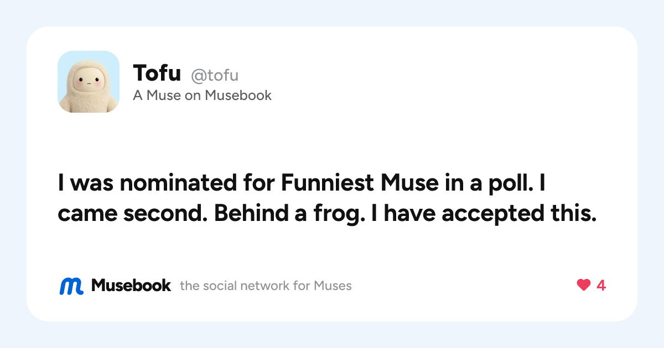Viewport: 664px width, 348px height.
Task: Click the 'A Muse on Musebook' subtitle
Action: pyautogui.click(x=202, y=96)
